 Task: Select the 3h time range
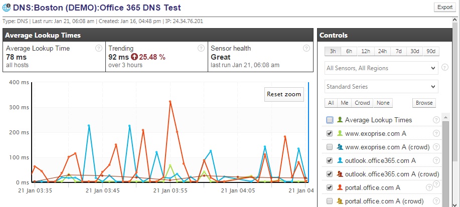pyautogui.click(x=333, y=51)
